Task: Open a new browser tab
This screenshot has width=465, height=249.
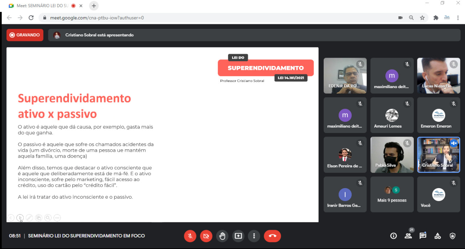Action: [94, 6]
